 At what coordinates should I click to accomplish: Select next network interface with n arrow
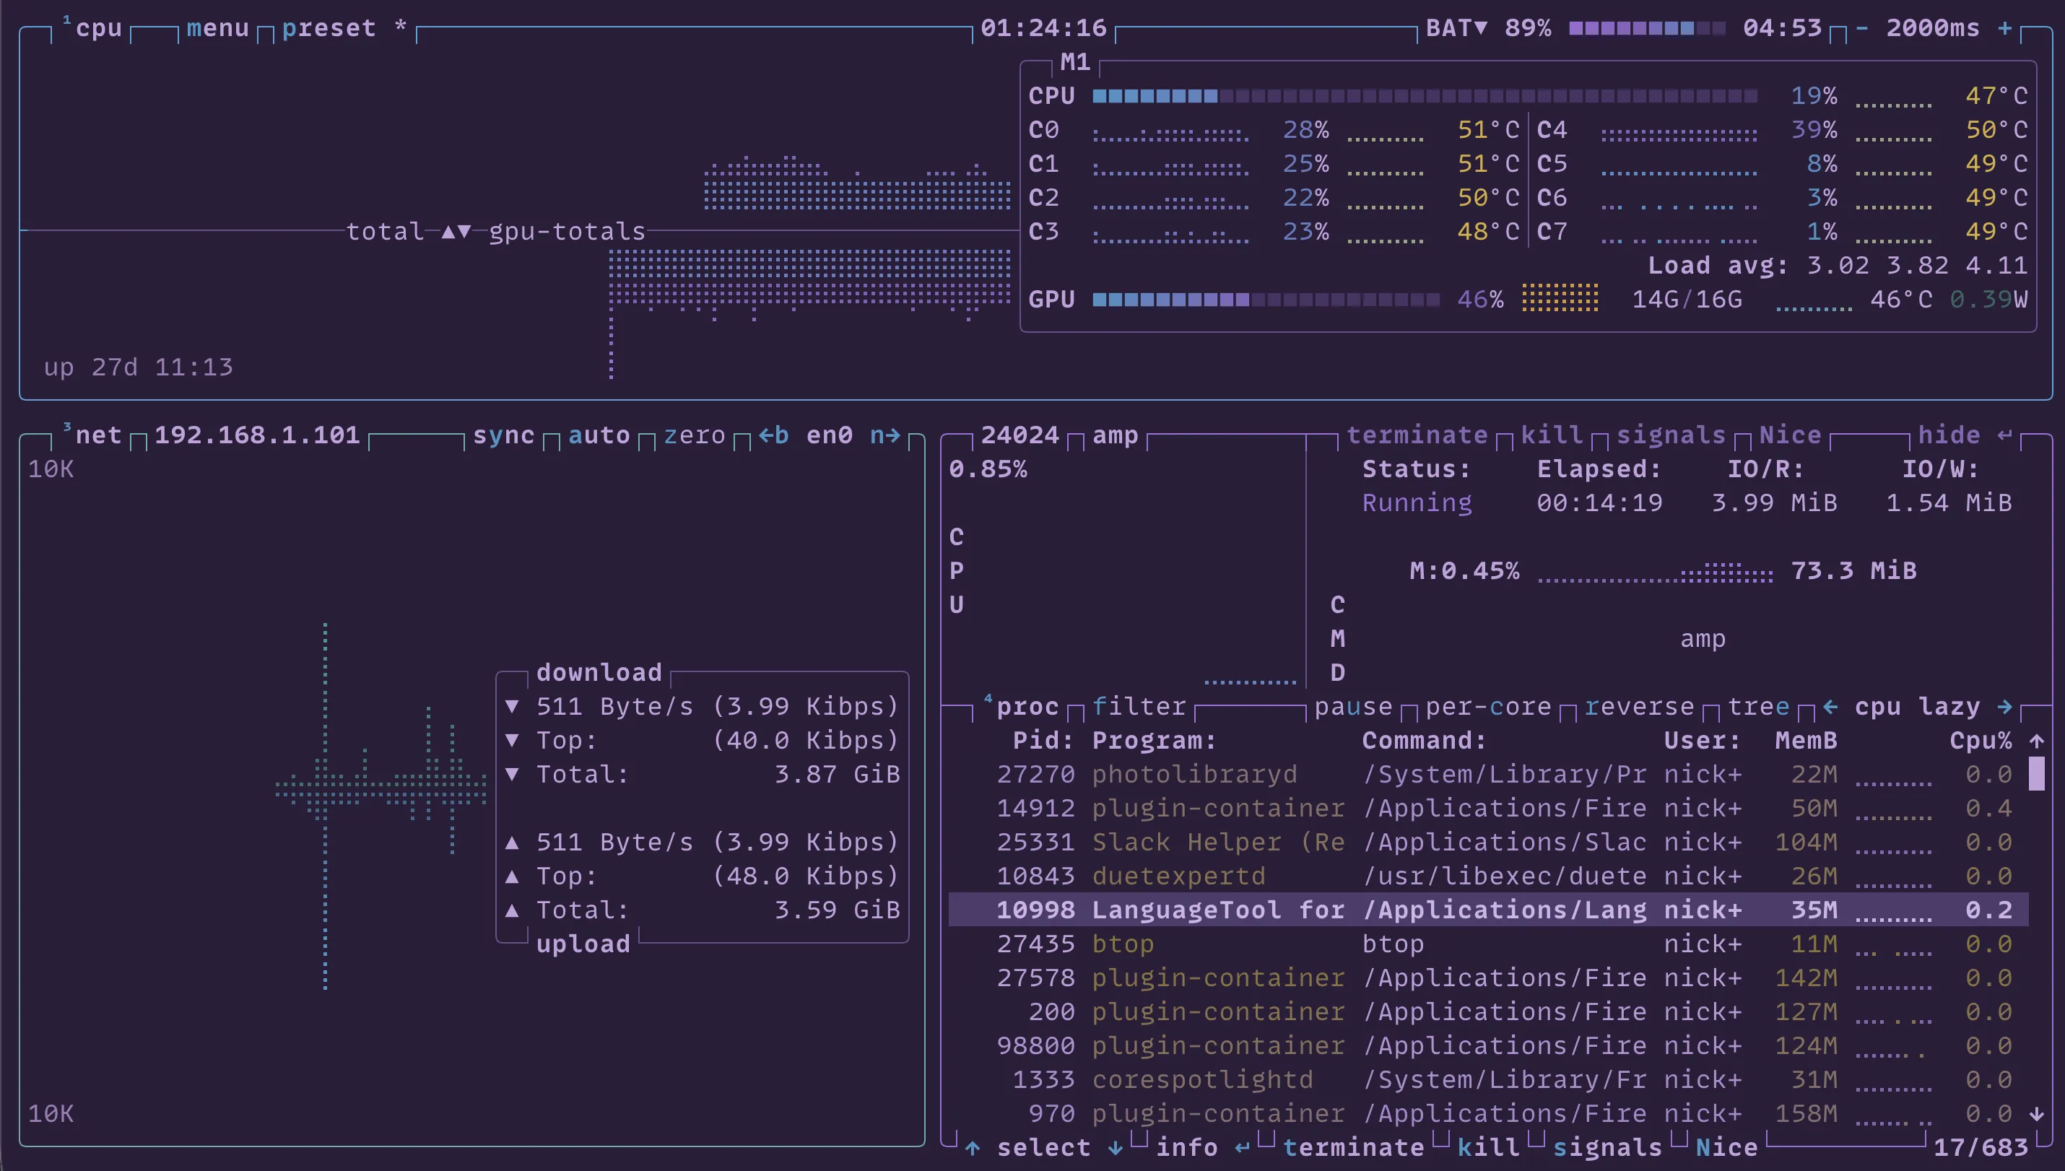pos(885,435)
